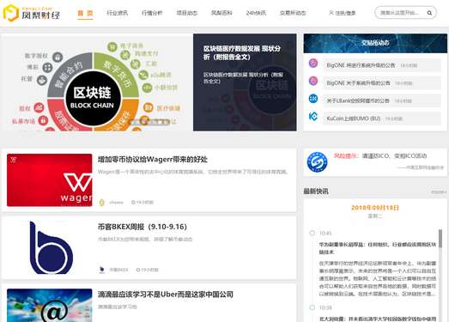Click the KuCoin logo icon
The image size is (449, 322).
[313, 117]
